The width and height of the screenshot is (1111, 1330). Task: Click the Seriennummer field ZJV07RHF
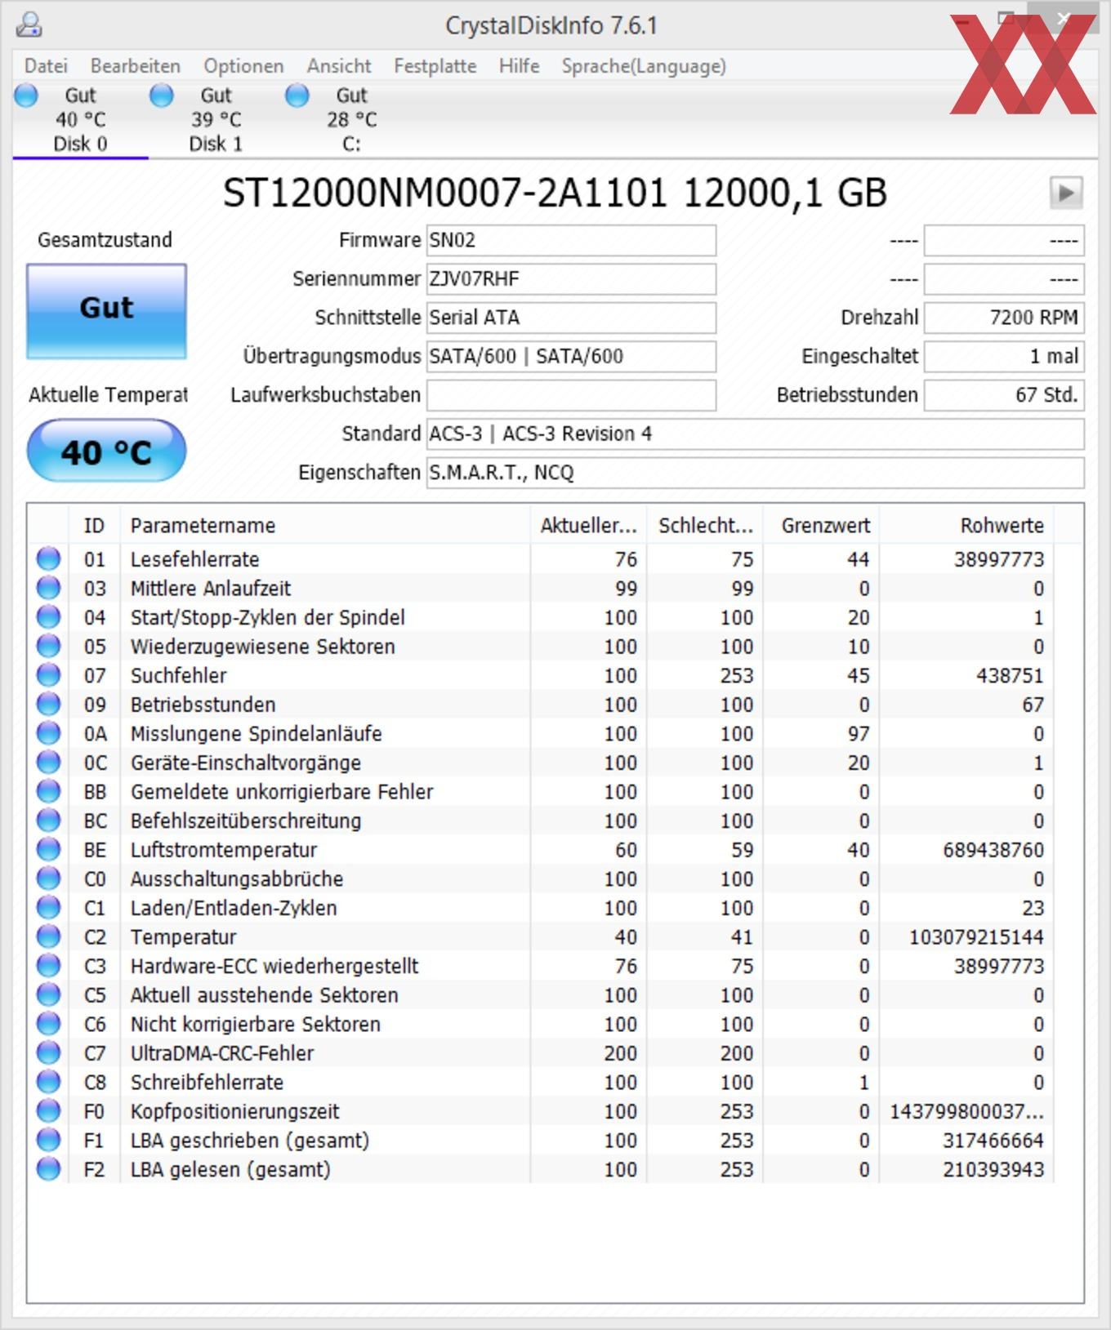571,279
